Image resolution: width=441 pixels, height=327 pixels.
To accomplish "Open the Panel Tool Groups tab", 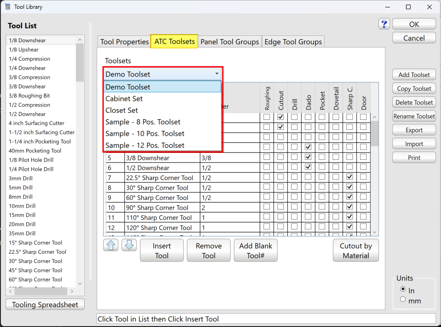I will (230, 42).
